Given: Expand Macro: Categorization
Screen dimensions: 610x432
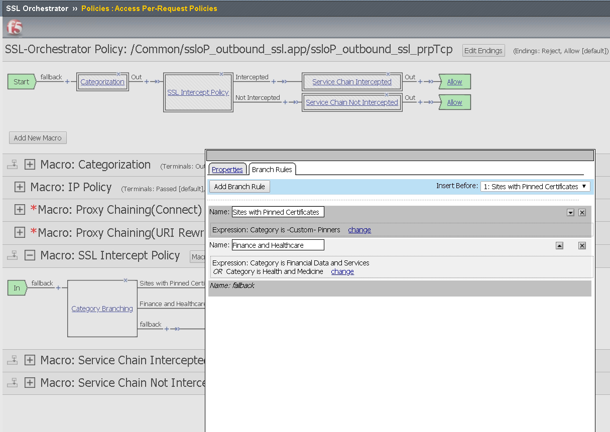Looking at the screenshot, I should 30,165.
